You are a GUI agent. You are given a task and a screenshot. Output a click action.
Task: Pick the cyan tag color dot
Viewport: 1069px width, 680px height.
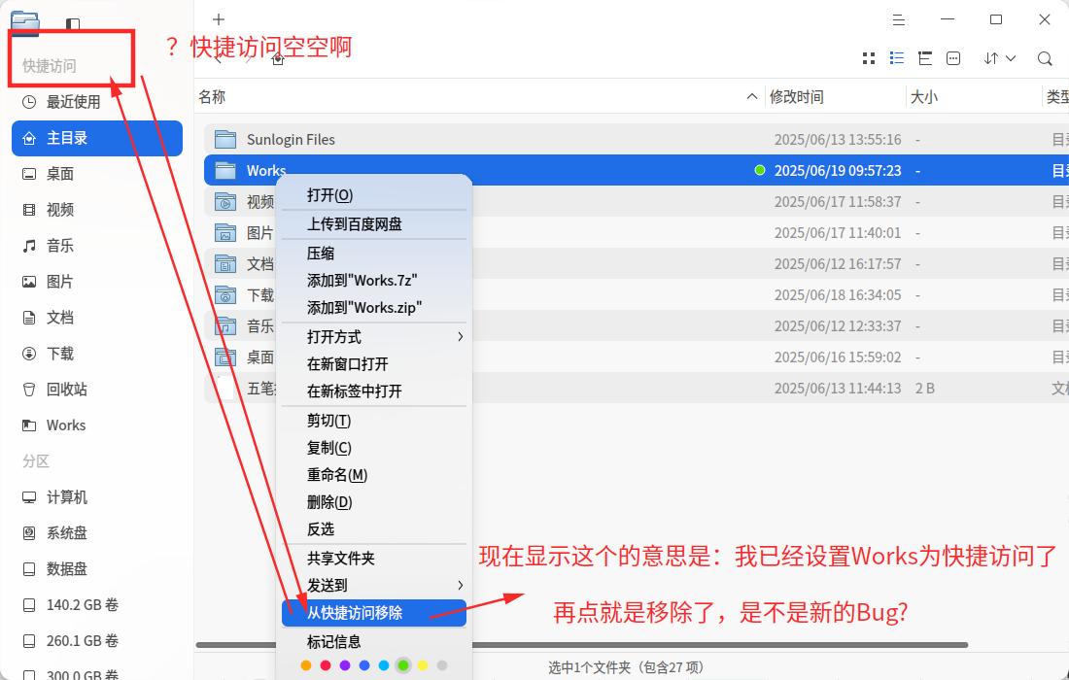[384, 665]
